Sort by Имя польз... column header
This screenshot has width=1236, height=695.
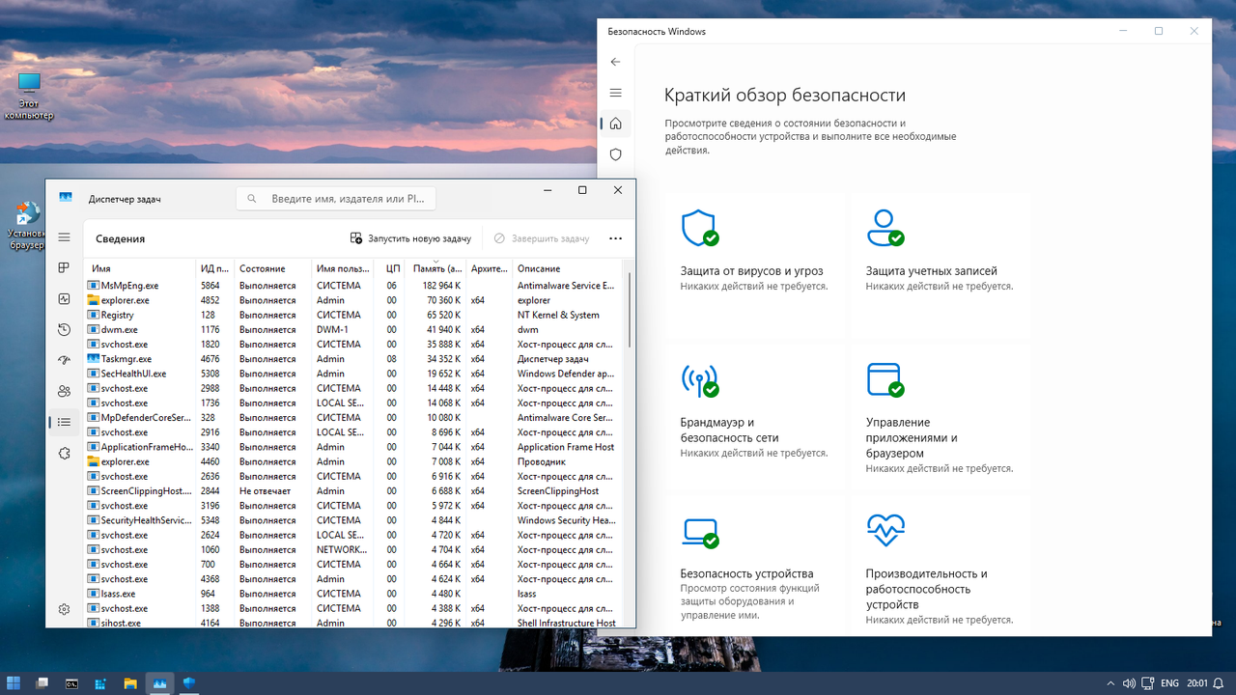(x=345, y=268)
